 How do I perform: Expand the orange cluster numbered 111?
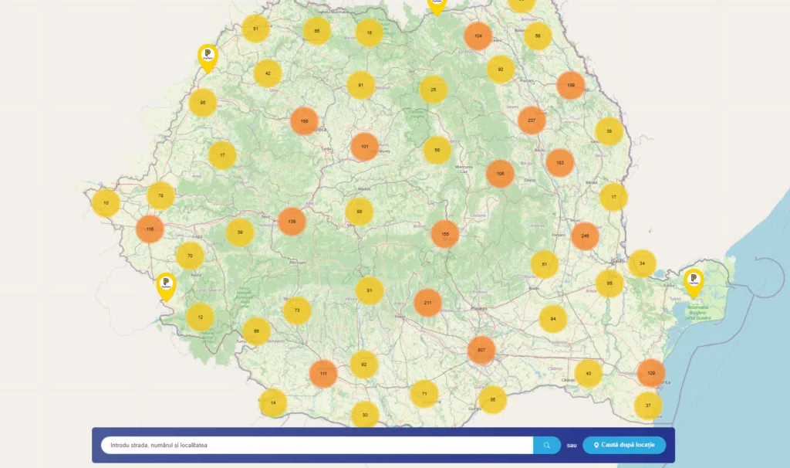point(323,374)
